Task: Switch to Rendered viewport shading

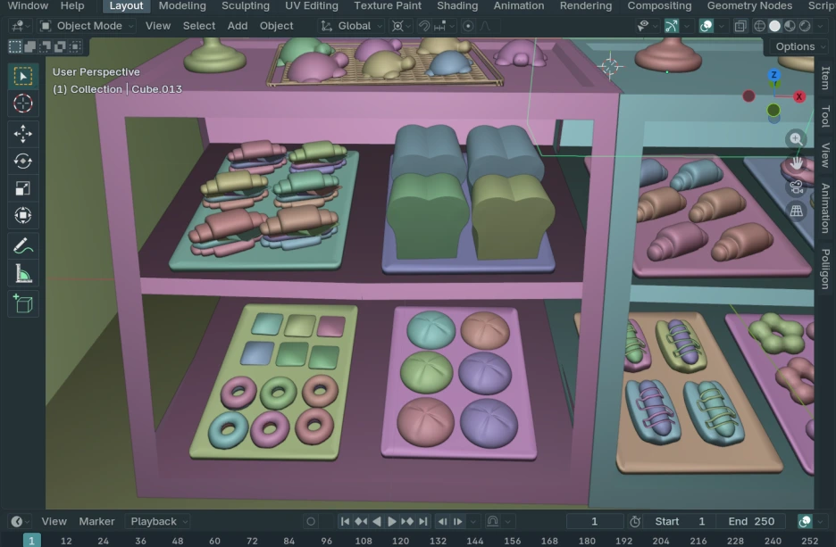Action: click(x=805, y=26)
